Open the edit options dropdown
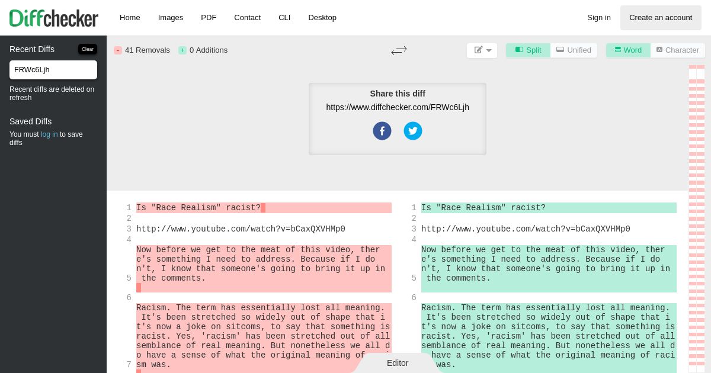Screen dimensions: 711x373 click(x=482, y=50)
